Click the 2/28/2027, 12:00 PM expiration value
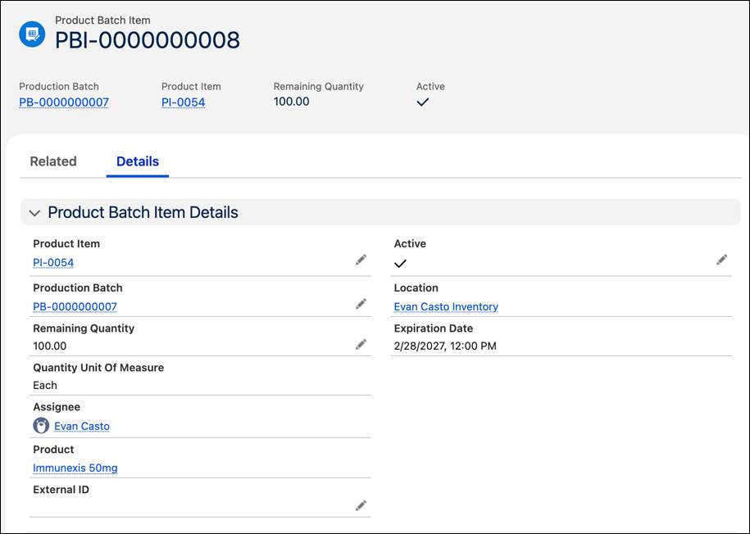The width and height of the screenshot is (750, 534). pos(445,346)
